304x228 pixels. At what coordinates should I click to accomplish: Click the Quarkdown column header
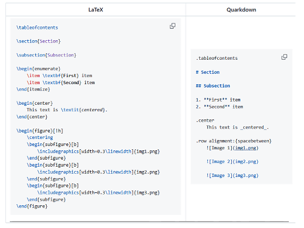pyautogui.click(x=242, y=10)
